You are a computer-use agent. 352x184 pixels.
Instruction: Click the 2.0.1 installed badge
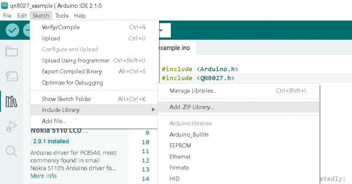click(51, 141)
